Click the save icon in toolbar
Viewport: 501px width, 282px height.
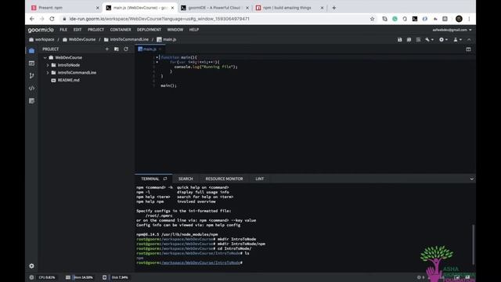click(x=400, y=40)
